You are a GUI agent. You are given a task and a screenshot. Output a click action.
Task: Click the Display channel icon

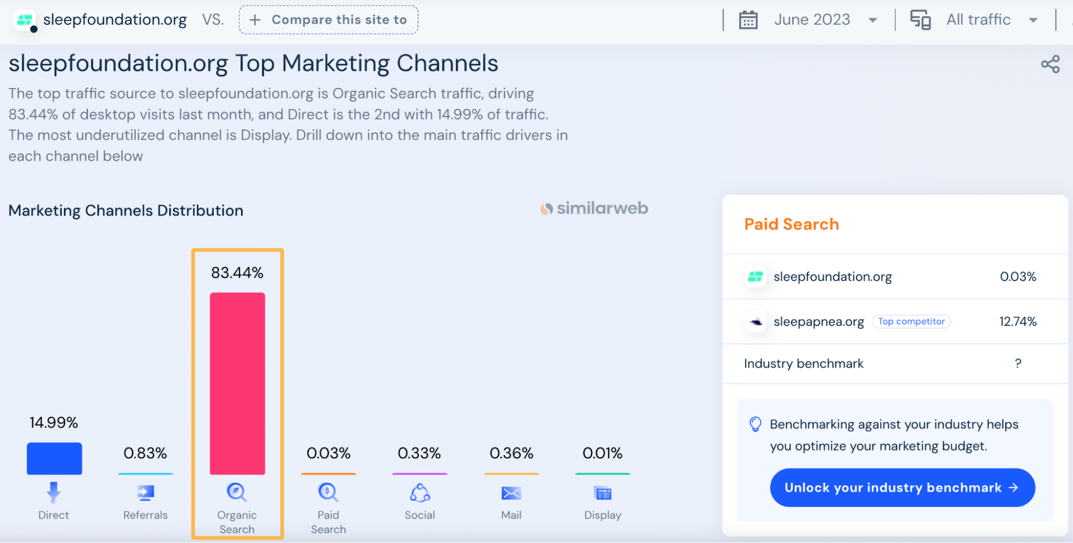point(602,492)
